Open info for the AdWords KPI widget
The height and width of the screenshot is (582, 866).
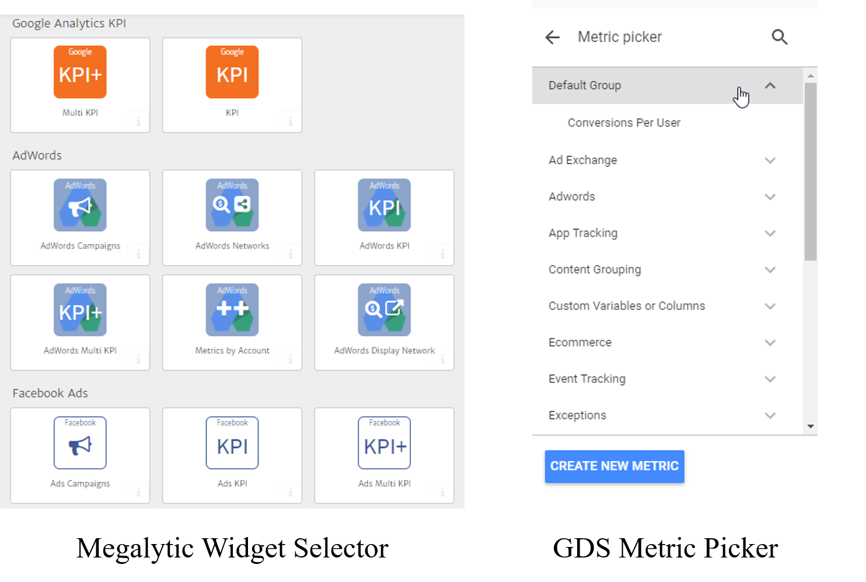click(442, 255)
